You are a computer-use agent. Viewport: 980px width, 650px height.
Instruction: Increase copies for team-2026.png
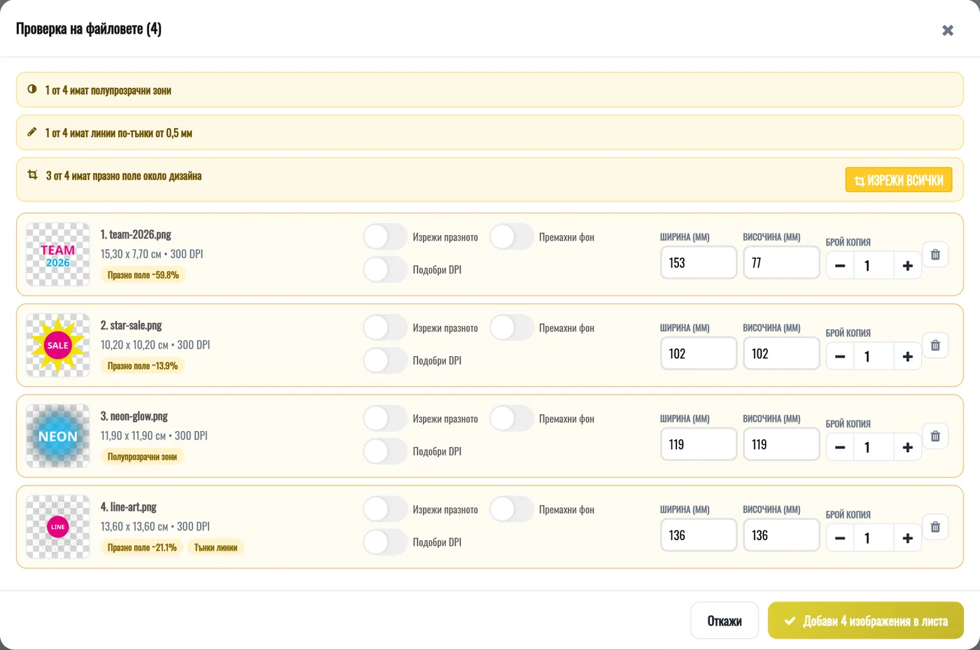click(x=907, y=266)
